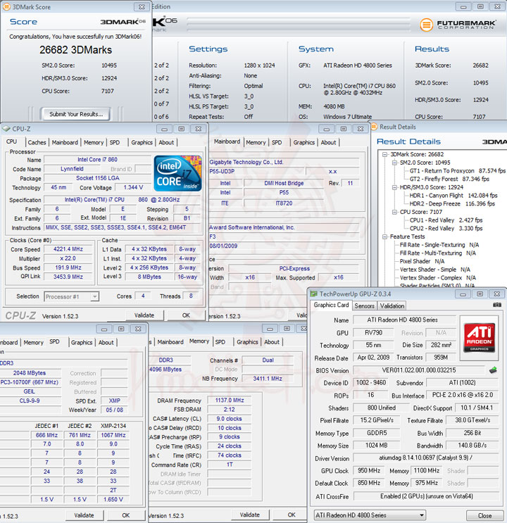Click the ATI CrossFire Enabled (2 GPUs) field
Image resolution: width=507 pixels, height=523 pixels.
426,496
